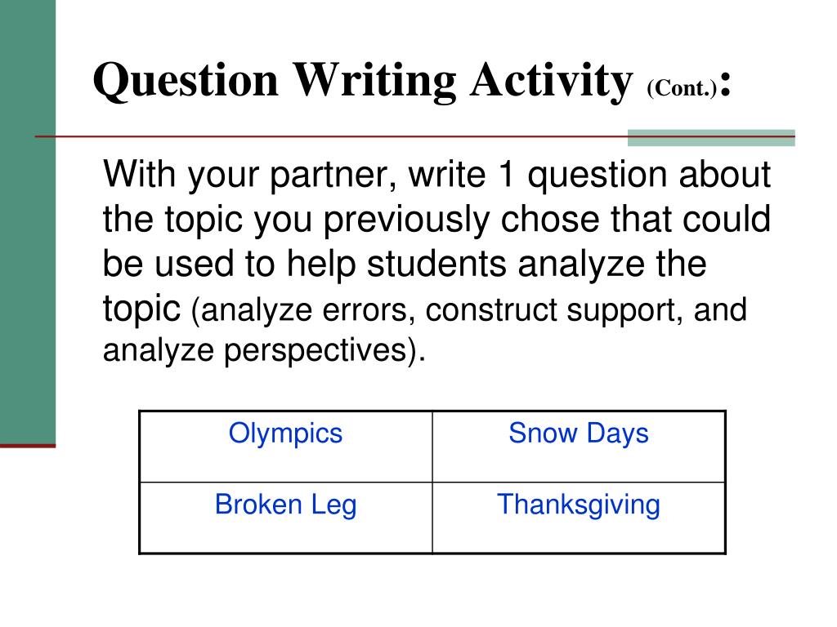Click the green sidebar stripe
837x627 pixels.
28,221
